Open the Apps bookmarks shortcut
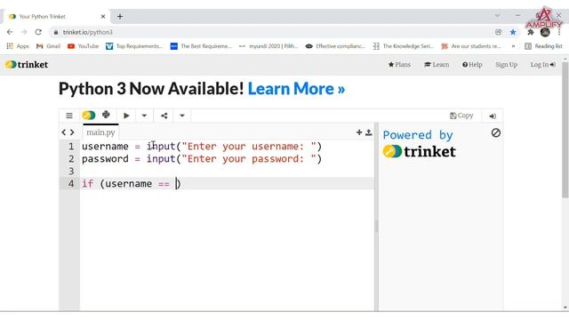The width and height of the screenshot is (569, 320). pyautogui.click(x=18, y=46)
